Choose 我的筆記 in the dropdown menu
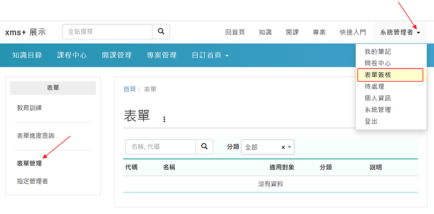 pyautogui.click(x=378, y=51)
